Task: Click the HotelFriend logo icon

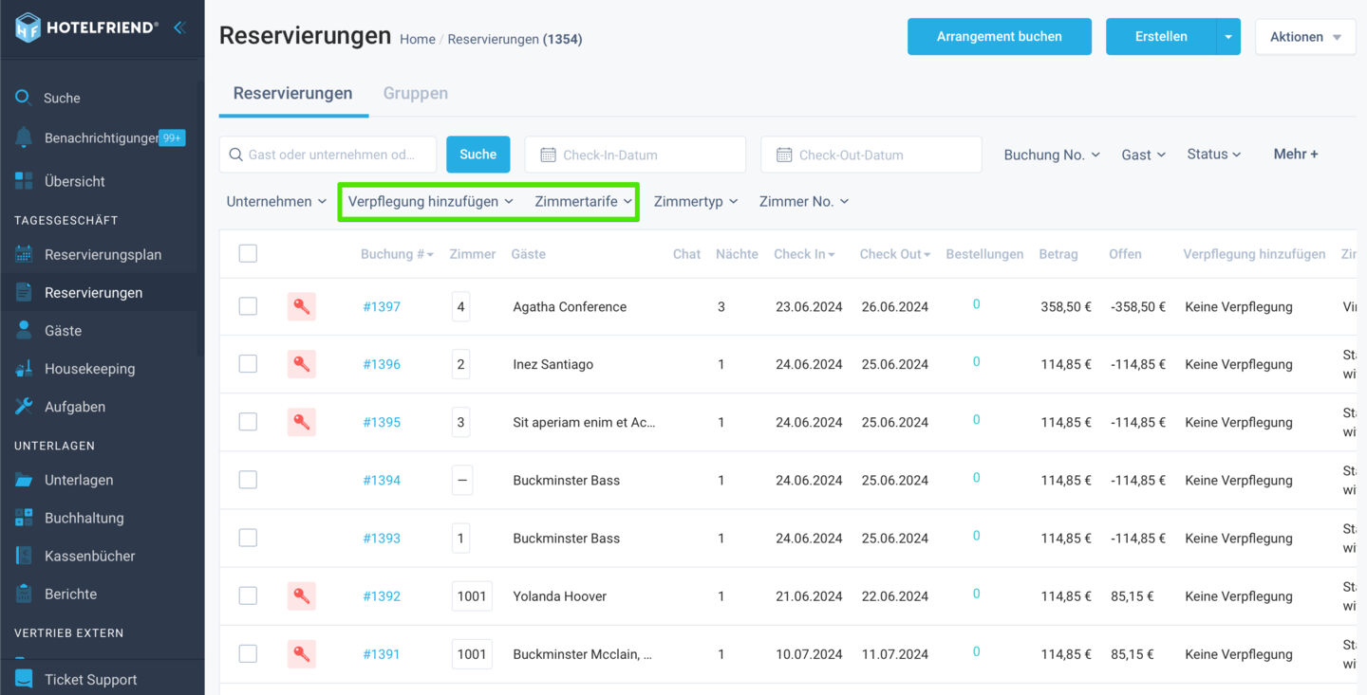Action: (x=28, y=27)
